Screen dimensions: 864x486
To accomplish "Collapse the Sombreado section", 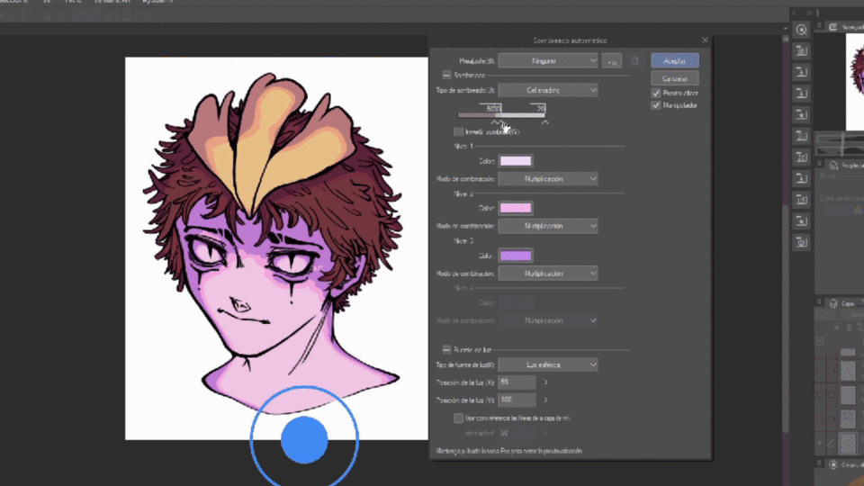I will [446, 75].
